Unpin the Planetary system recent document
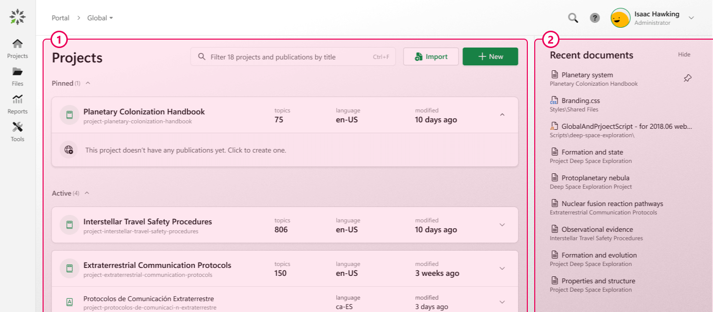The width and height of the screenshot is (713, 312). (x=687, y=78)
